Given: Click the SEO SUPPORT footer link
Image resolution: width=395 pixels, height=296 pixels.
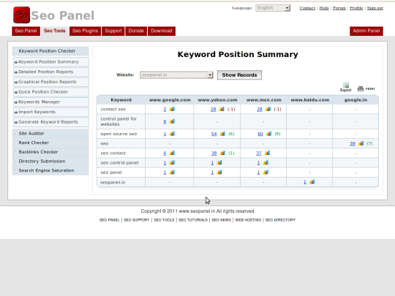Looking at the screenshot, I should 137,220.
